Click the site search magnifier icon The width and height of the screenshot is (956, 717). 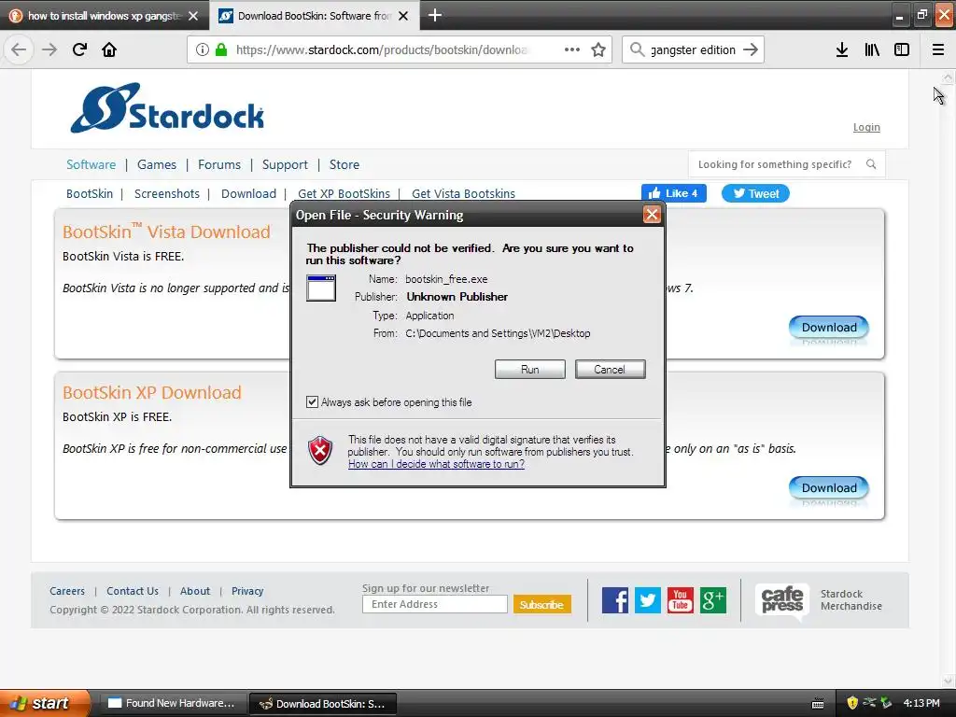tap(871, 164)
